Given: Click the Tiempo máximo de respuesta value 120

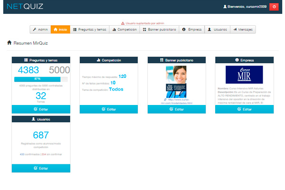Looking at the screenshot, I should (x=123, y=76).
